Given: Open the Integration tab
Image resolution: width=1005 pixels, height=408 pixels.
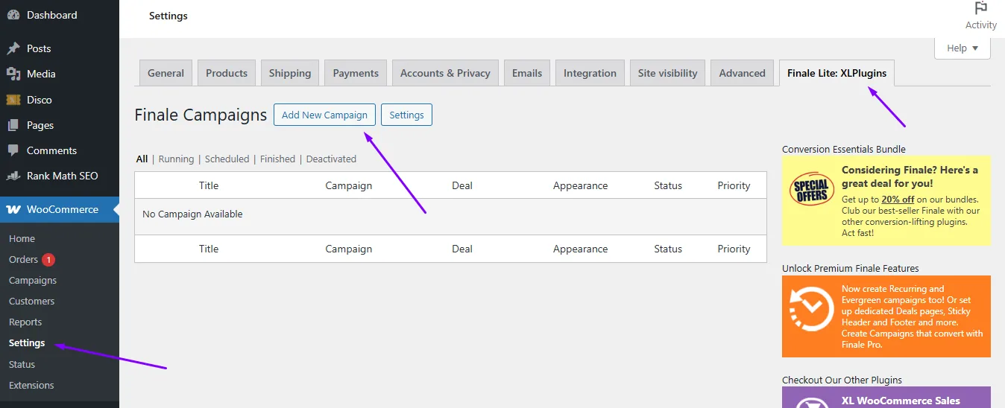Looking at the screenshot, I should (590, 73).
